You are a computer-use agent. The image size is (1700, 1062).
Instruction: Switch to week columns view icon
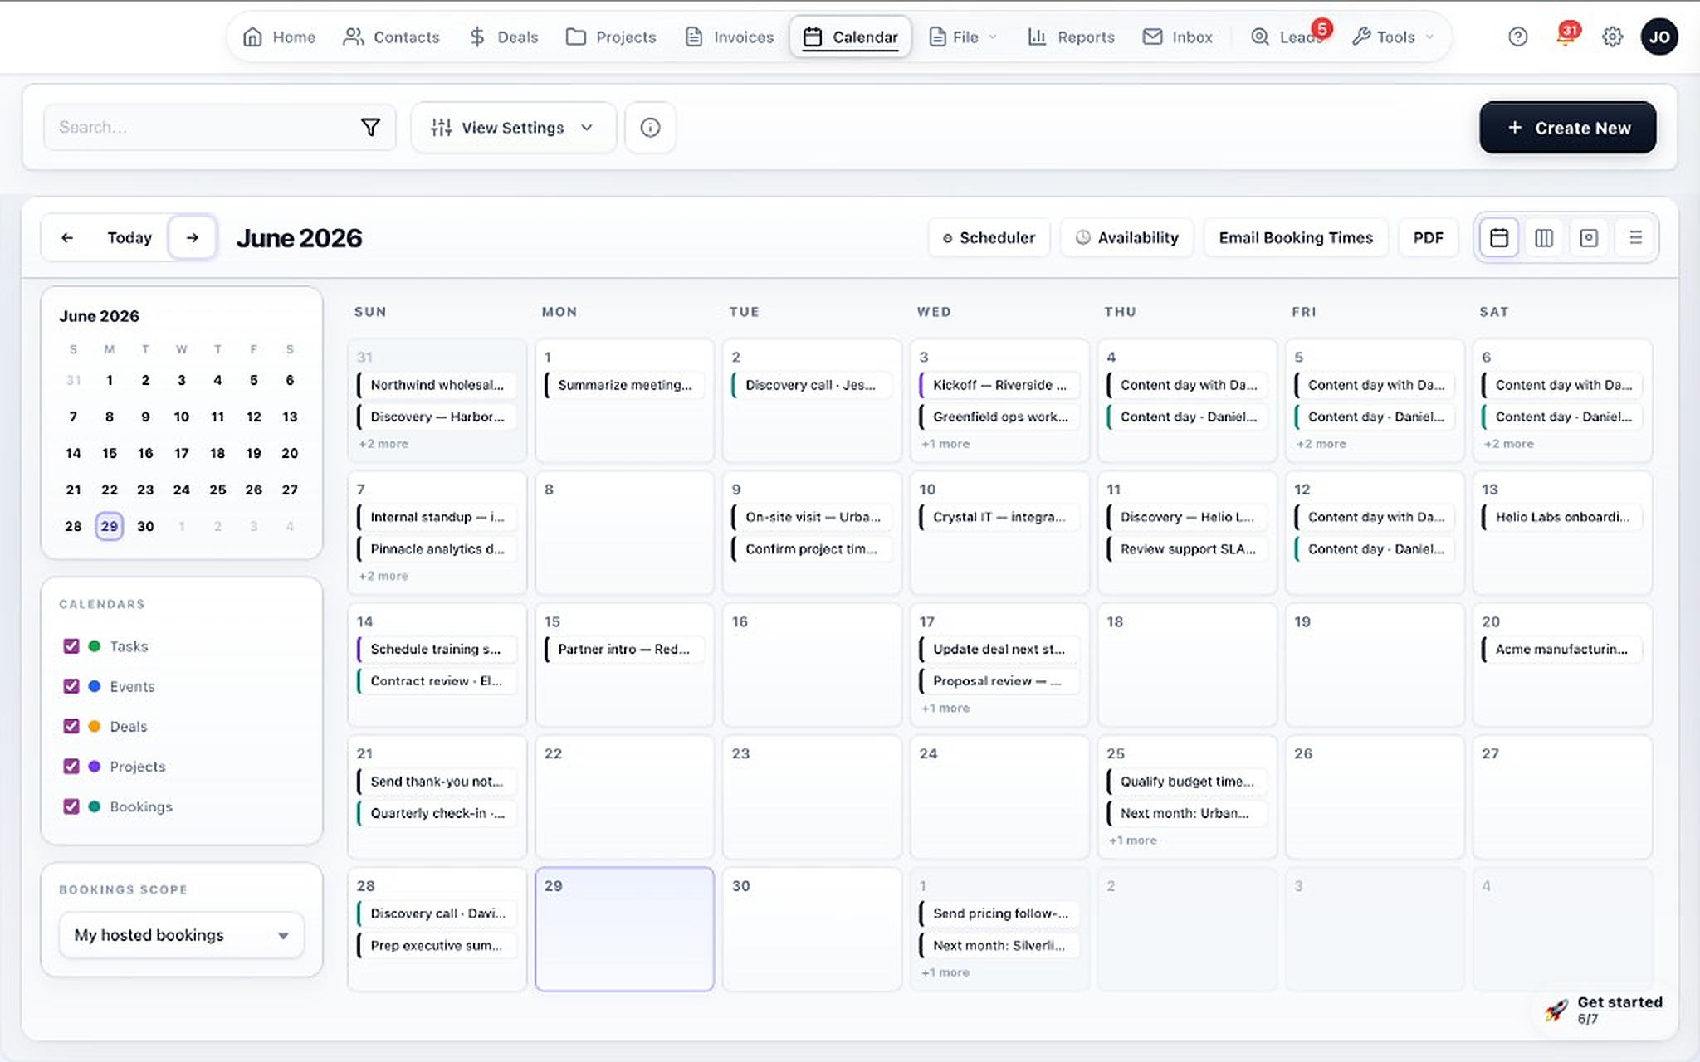click(x=1544, y=238)
